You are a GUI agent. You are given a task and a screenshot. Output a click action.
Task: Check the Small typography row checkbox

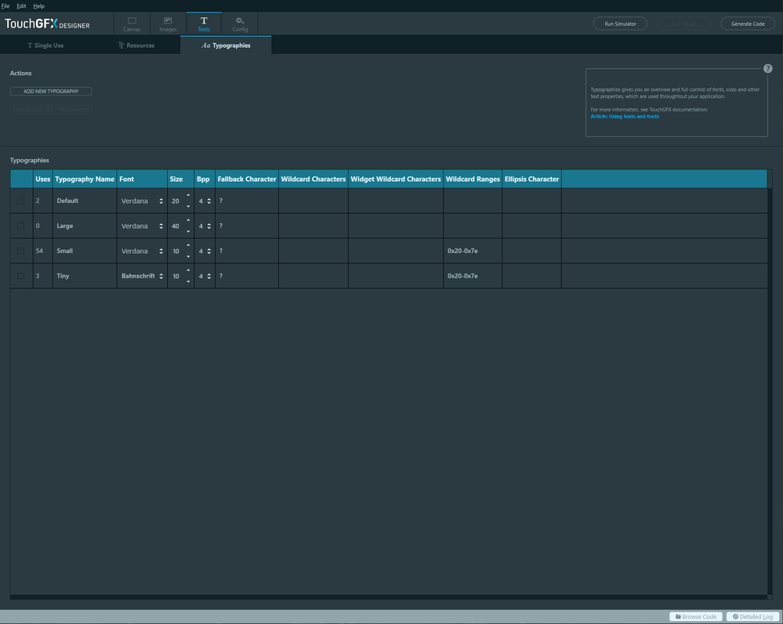pyautogui.click(x=20, y=251)
